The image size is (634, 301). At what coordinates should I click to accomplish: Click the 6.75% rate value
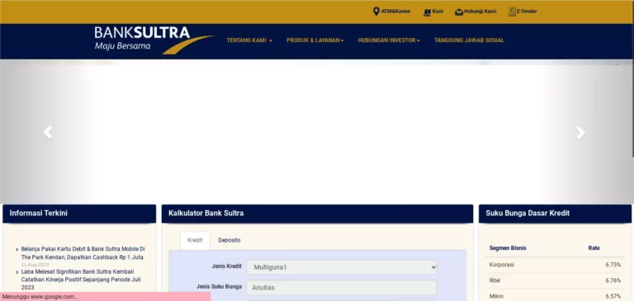[x=613, y=265]
